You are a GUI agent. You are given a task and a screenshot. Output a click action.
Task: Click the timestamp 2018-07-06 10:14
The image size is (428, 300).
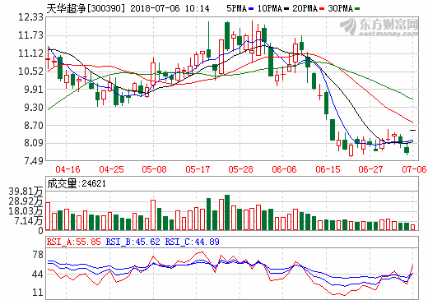[170, 8]
